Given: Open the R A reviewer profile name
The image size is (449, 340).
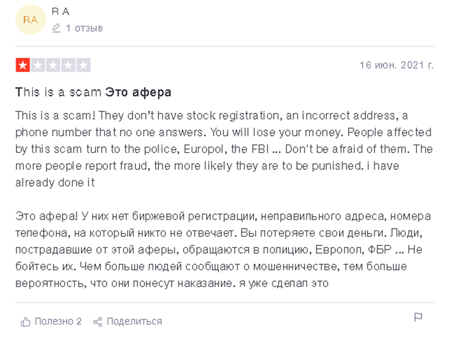Looking at the screenshot, I should point(60,12).
